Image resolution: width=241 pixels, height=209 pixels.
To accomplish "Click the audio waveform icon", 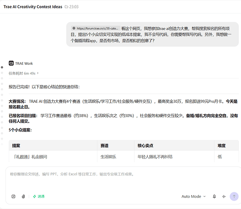I will point(224,196).
